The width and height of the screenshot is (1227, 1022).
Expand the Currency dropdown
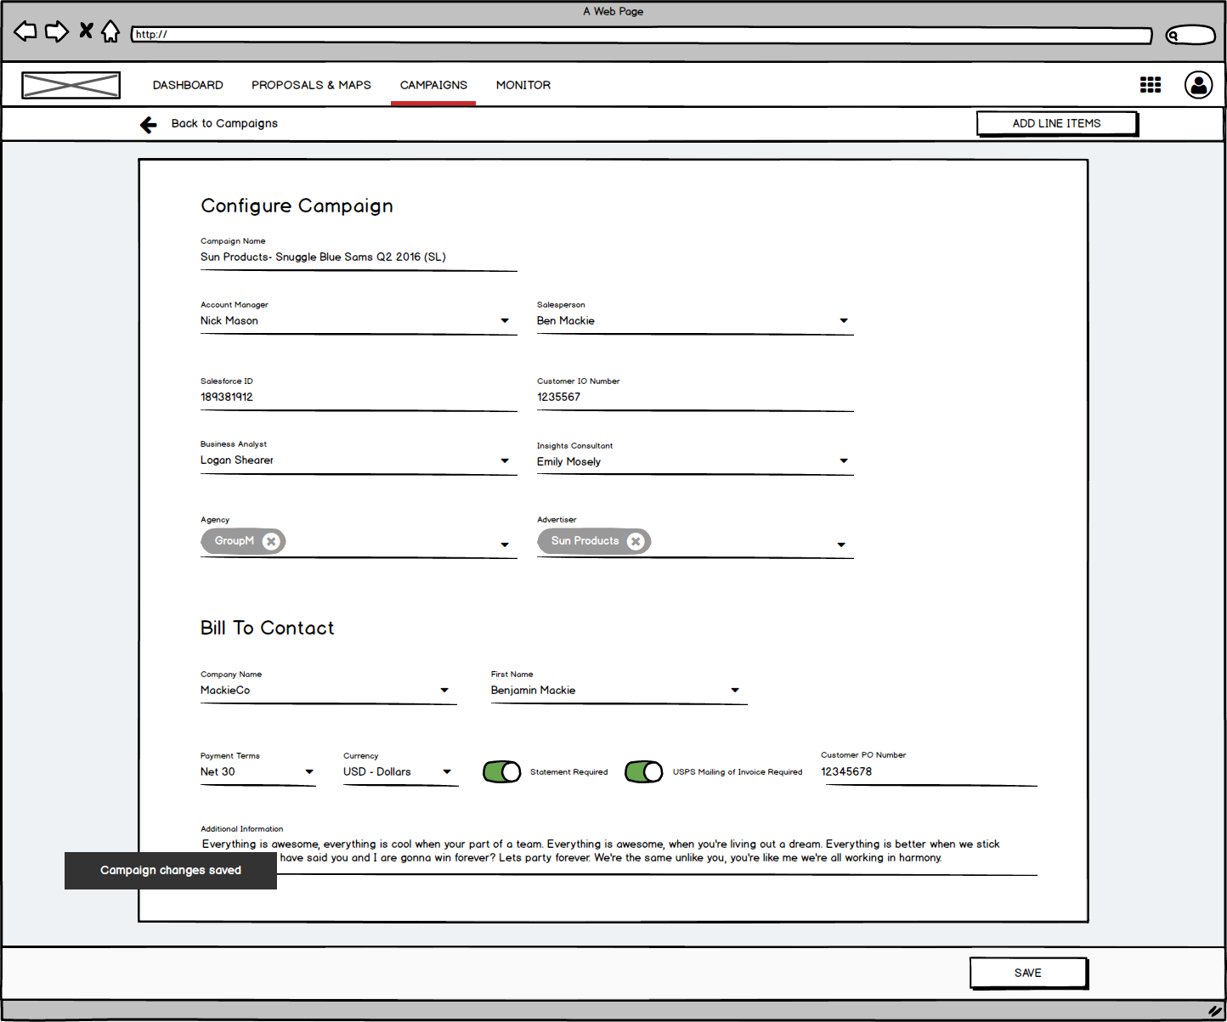pyautogui.click(x=447, y=772)
